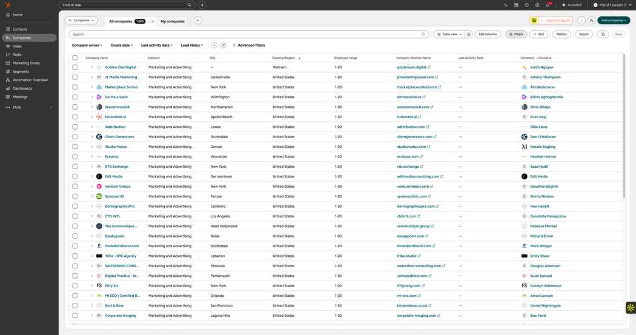Open goldenowl.digital external link icon
The image size is (636, 335).
(x=429, y=67)
